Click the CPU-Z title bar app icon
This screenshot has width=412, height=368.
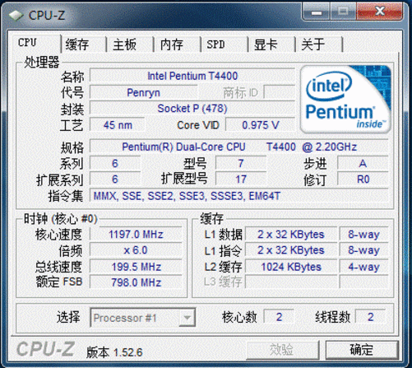pos(16,16)
